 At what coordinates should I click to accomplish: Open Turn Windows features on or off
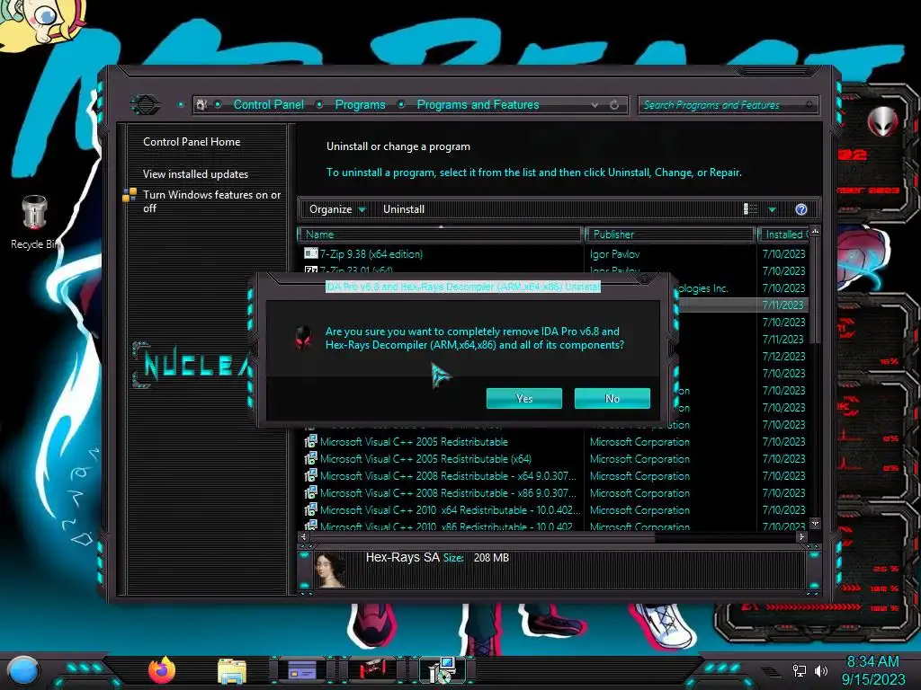[211, 201]
